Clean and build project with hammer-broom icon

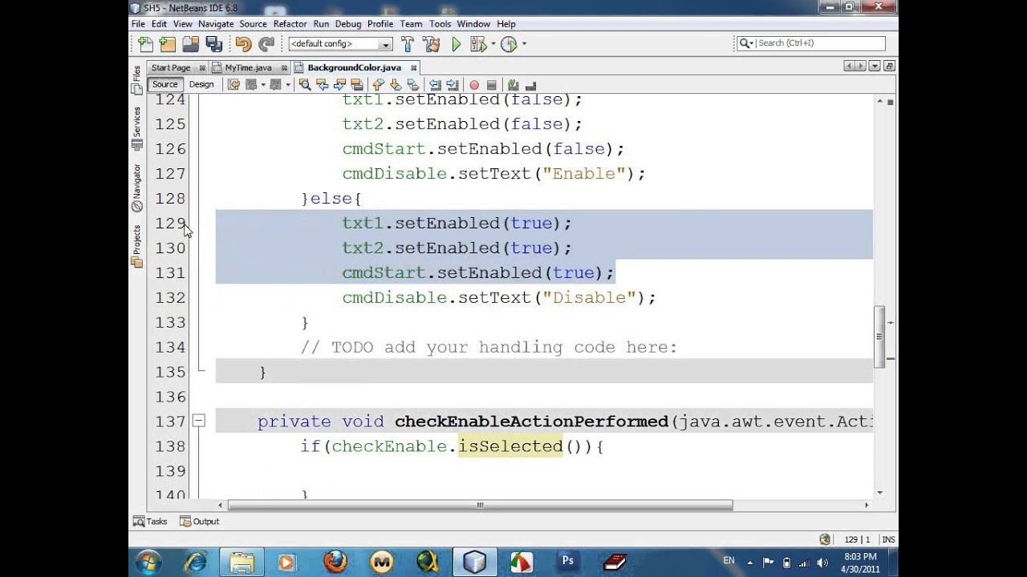pos(431,44)
